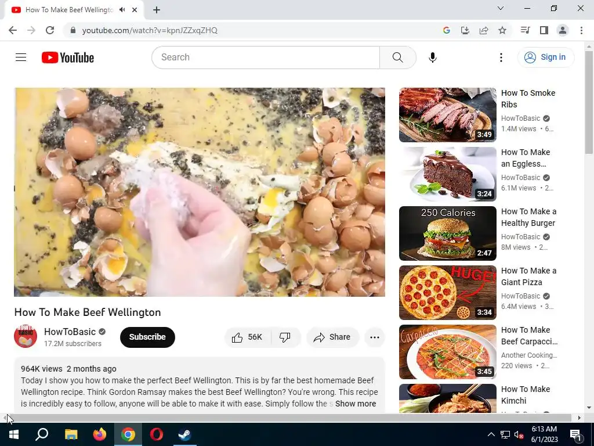
Task: Expand description with Show more
Action: (356, 404)
